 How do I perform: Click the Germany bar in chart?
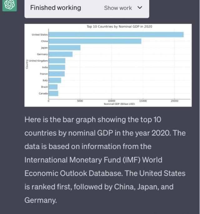(61, 54)
